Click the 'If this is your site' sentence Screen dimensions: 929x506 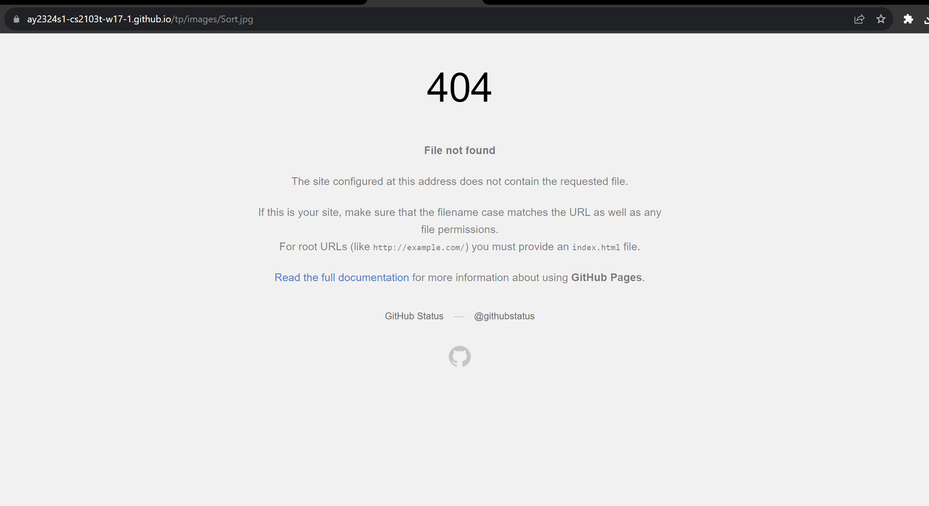460,212
